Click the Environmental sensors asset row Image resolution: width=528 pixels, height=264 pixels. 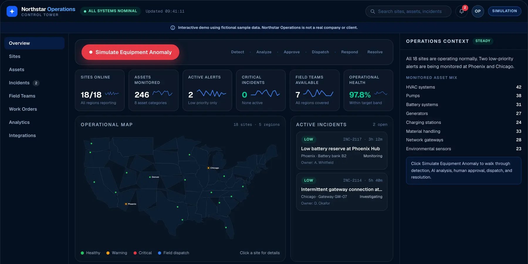tap(463, 149)
